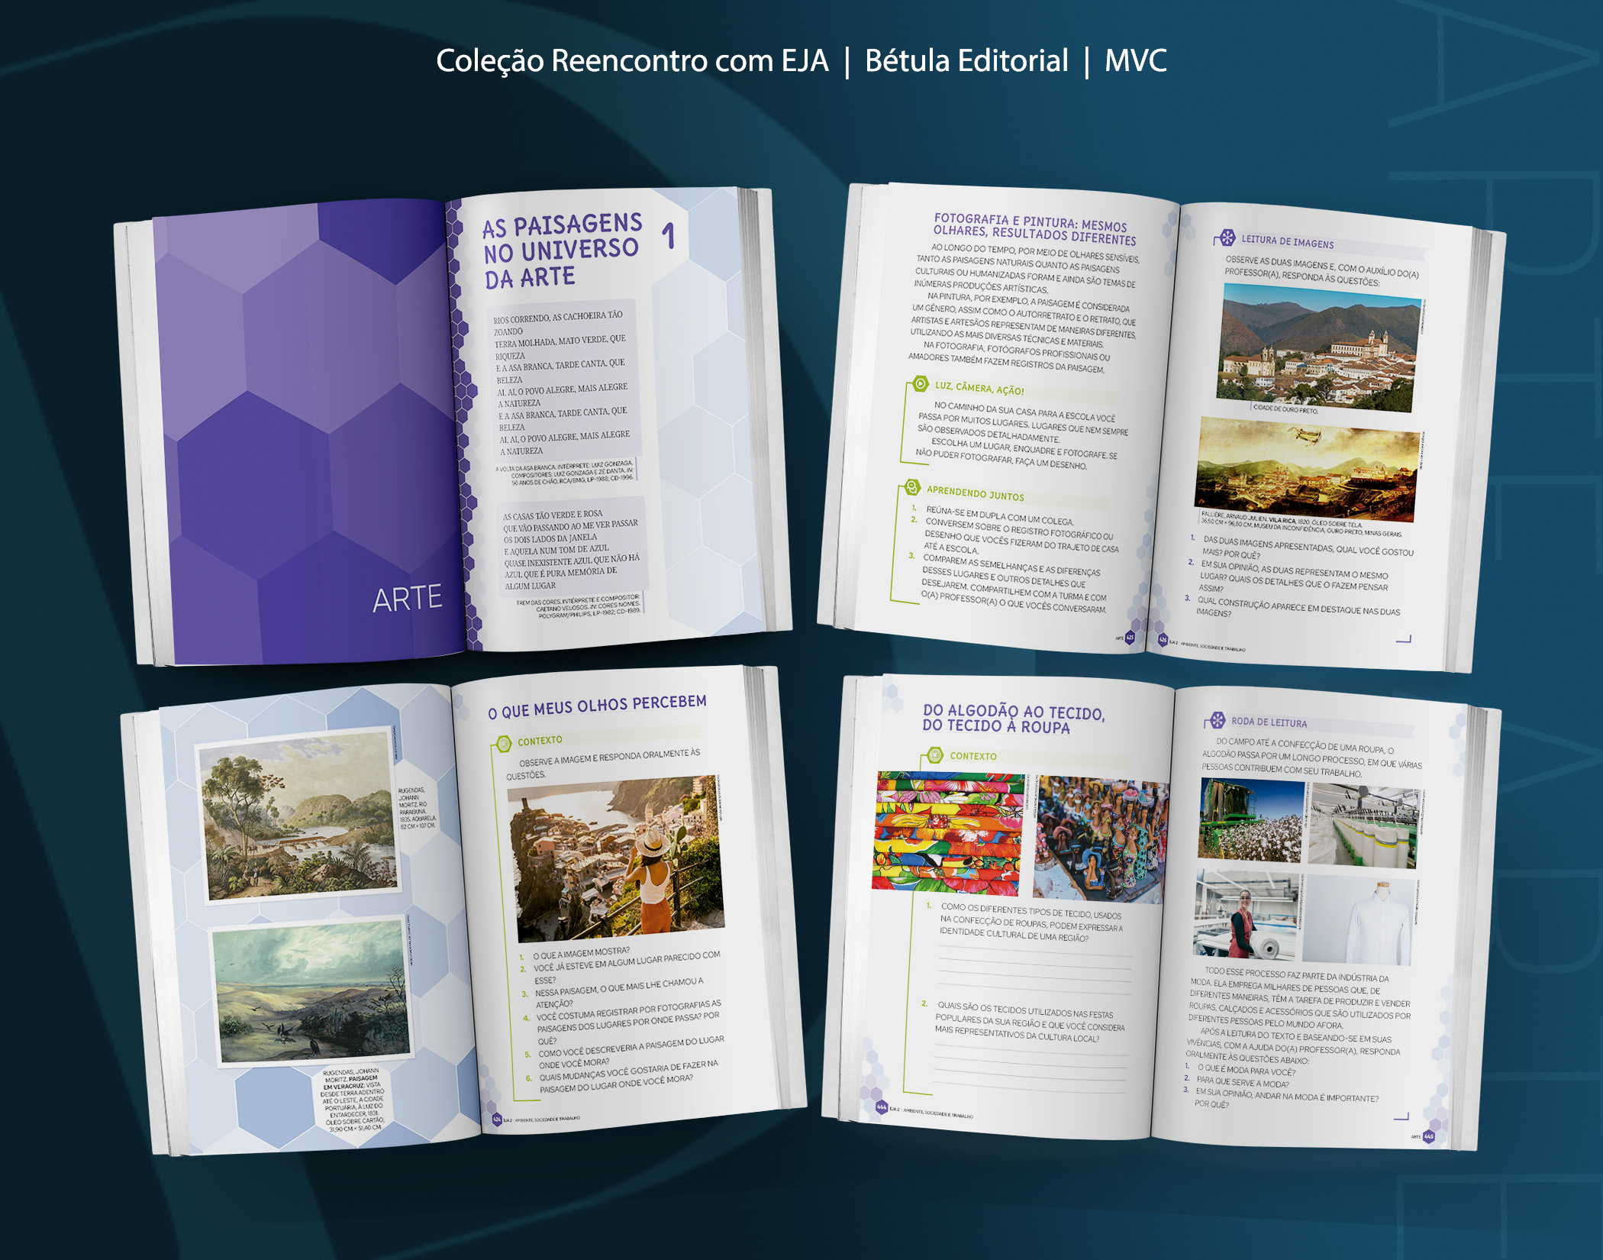Click the "Rios correndo, as cachoeira" lyrics box
1603x1260 pixels.
[563, 383]
